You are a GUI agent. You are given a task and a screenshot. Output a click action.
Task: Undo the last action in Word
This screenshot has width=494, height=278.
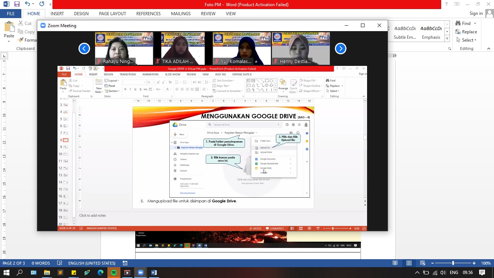(27, 4)
